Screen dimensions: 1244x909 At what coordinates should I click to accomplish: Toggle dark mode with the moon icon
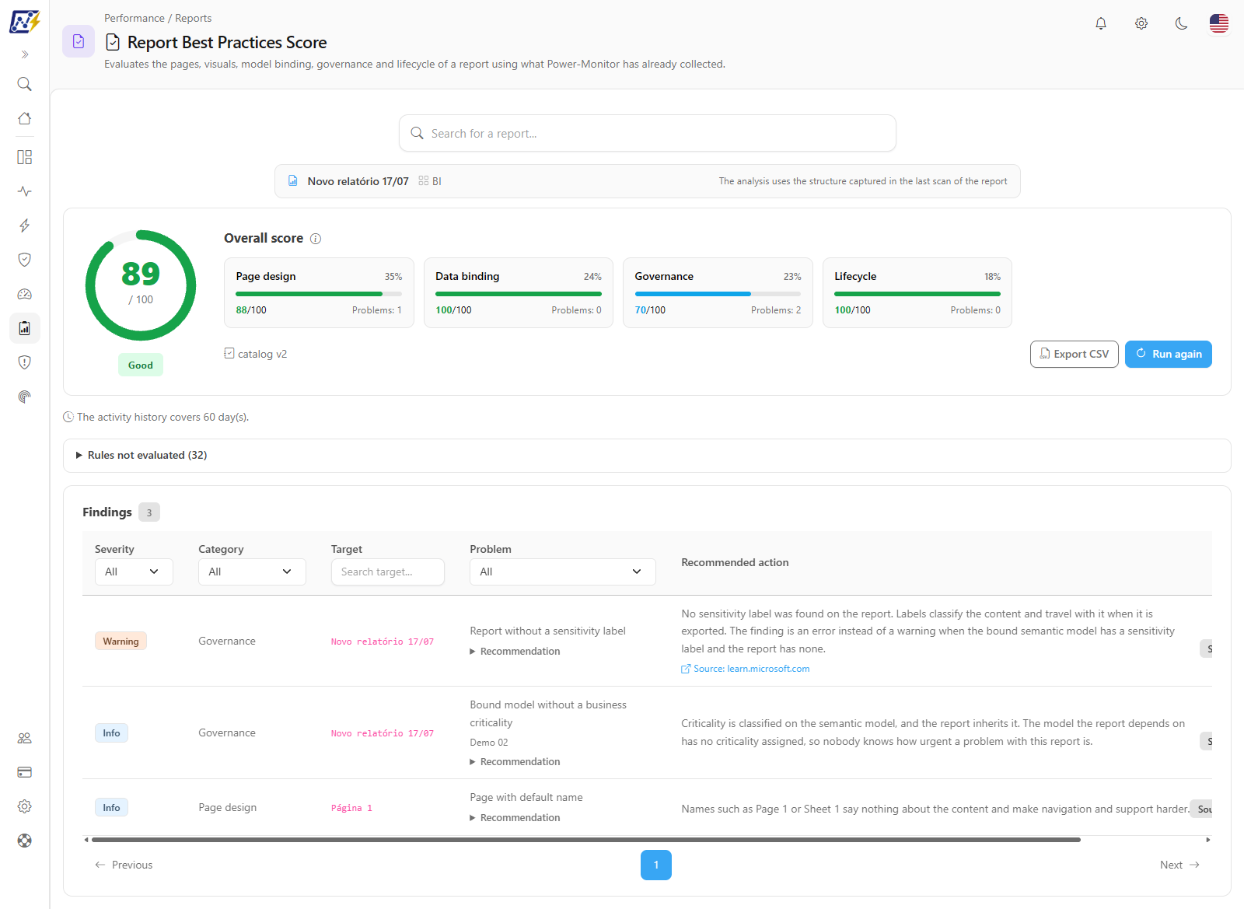(1182, 23)
